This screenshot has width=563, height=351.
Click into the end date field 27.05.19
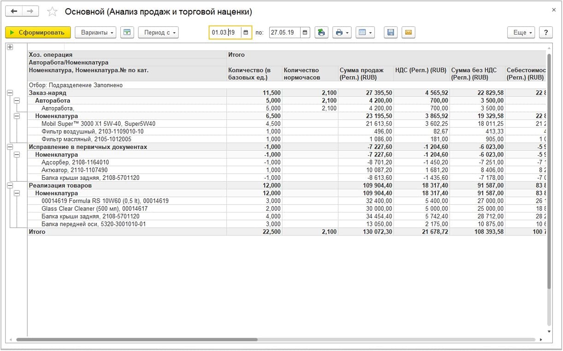coord(284,33)
